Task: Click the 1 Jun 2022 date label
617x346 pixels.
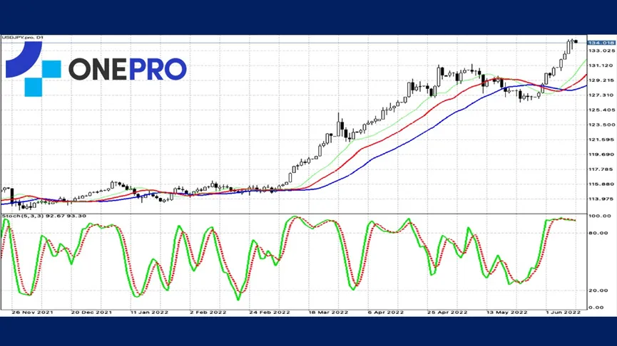Action: pyautogui.click(x=563, y=313)
